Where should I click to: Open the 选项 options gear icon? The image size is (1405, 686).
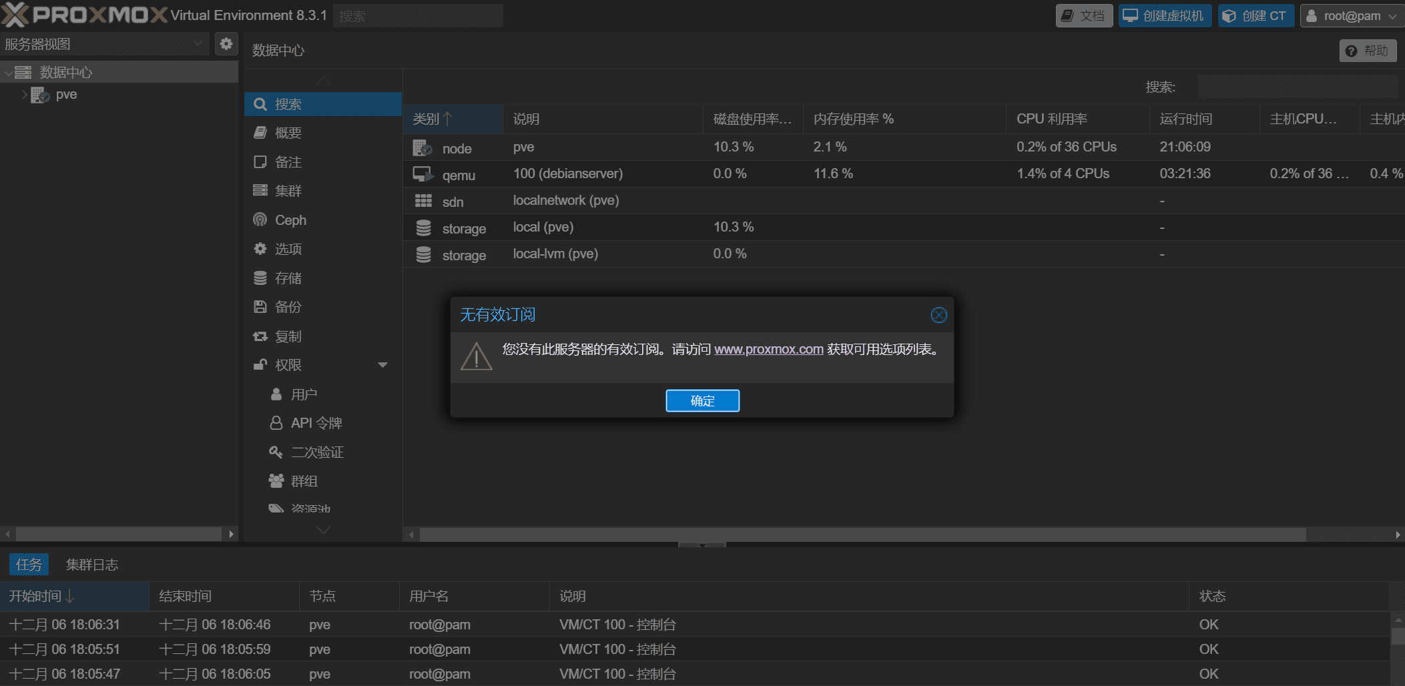tap(260, 249)
